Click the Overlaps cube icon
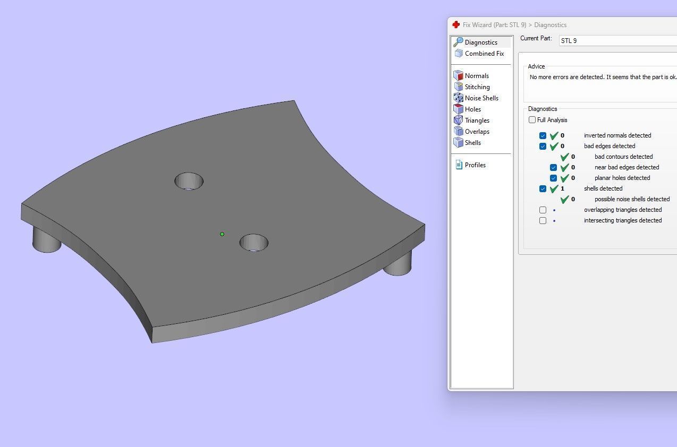Screen dimensions: 677x447 (458, 132)
